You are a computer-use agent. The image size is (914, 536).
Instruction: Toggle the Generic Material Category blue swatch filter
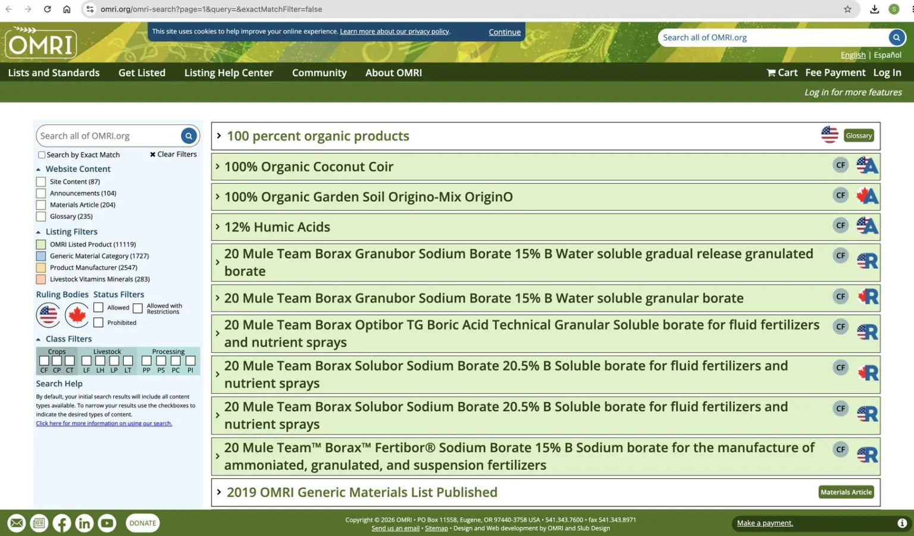41,256
